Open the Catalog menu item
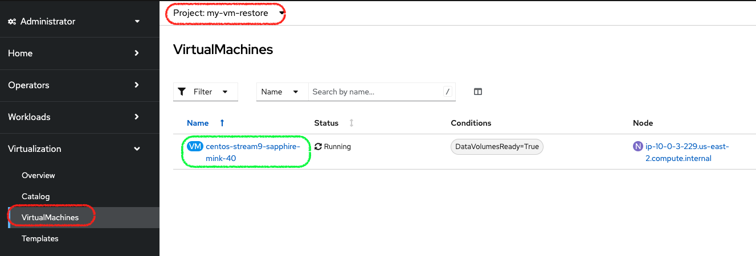 36,196
